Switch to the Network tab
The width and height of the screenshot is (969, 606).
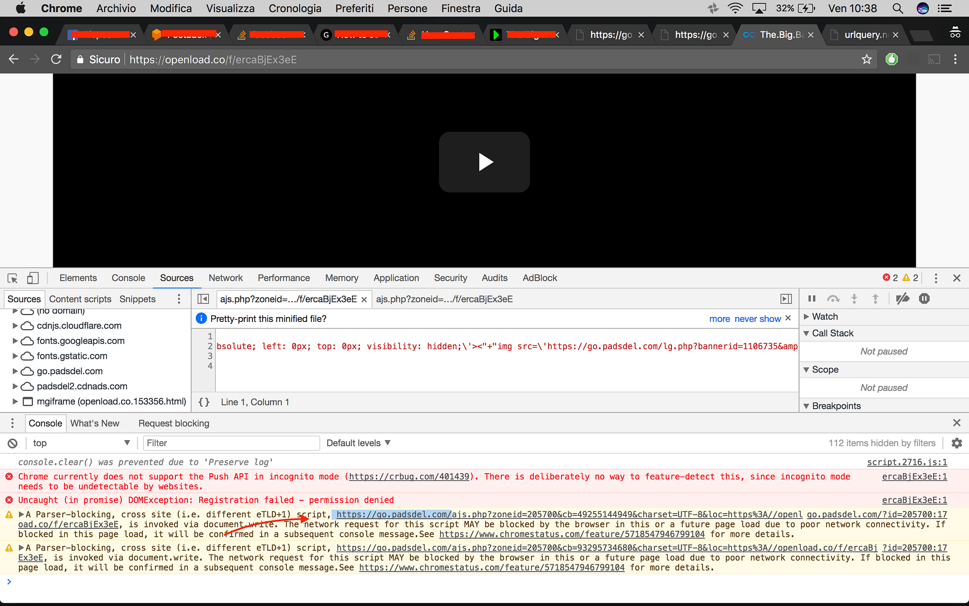(225, 278)
